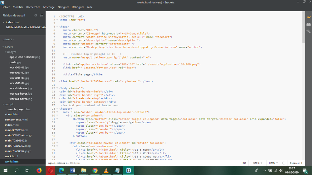Viewport: 312px width, 175px height.
Task: Open Live Preview lightning icon
Action: click(309, 17)
